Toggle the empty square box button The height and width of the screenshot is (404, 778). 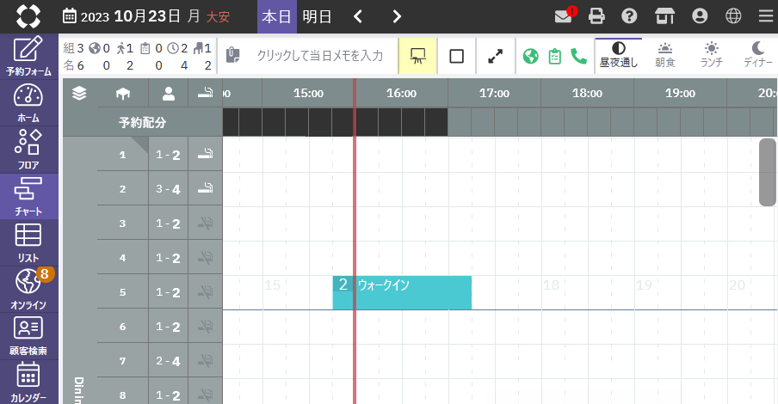click(x=457, y=56)
